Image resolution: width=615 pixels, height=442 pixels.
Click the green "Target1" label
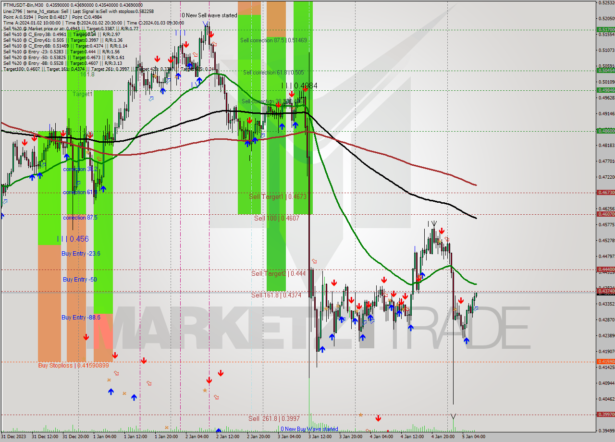[x=82, y=94]
